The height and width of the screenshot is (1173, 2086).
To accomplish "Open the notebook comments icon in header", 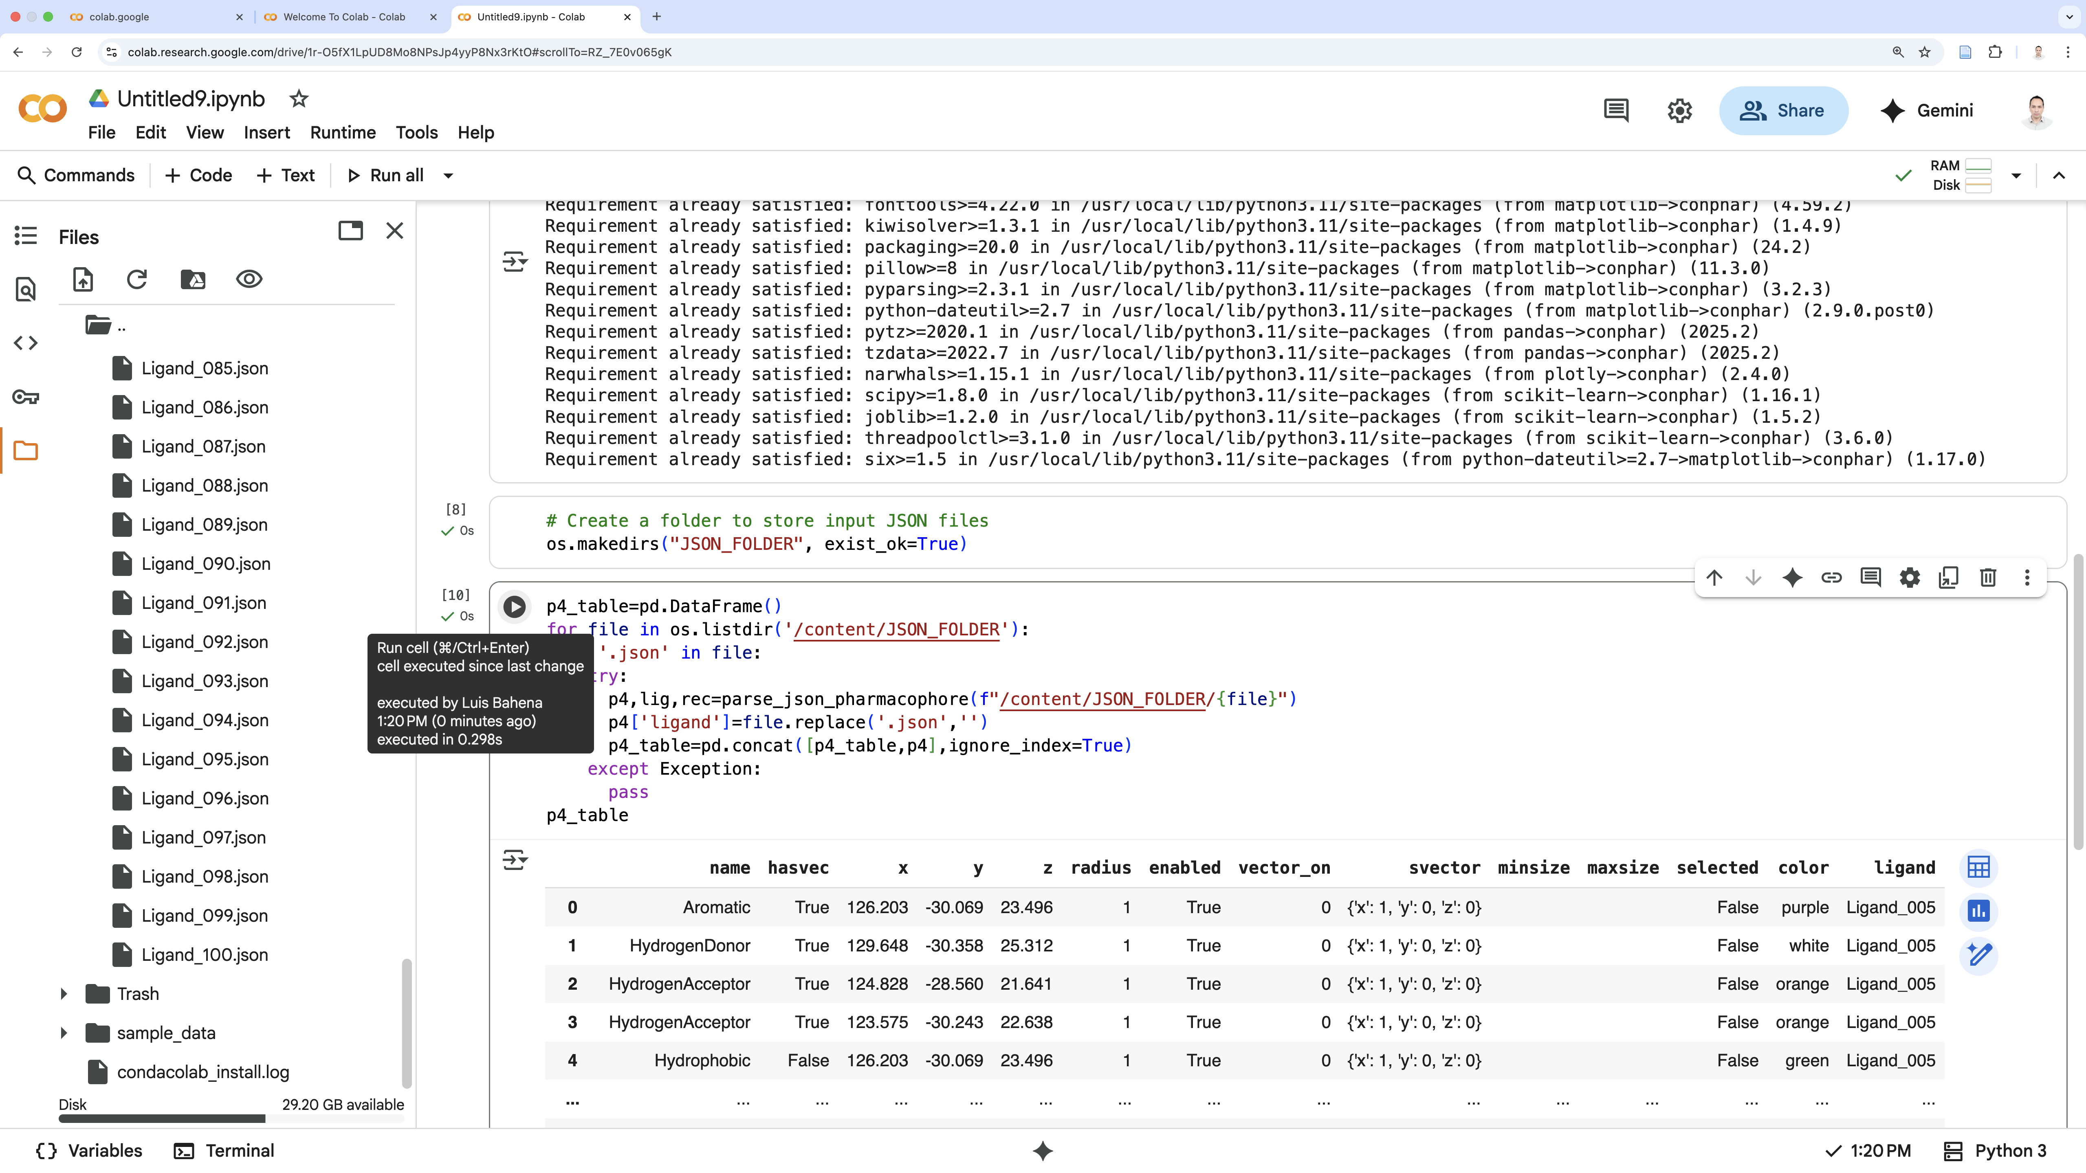I will (1615, 110).
